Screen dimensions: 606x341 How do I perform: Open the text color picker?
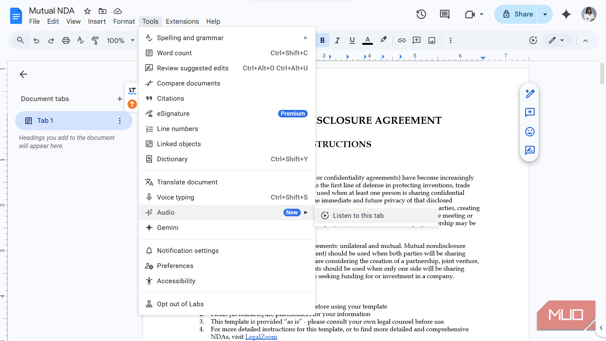pyautogui.click(x=367, y=40)
